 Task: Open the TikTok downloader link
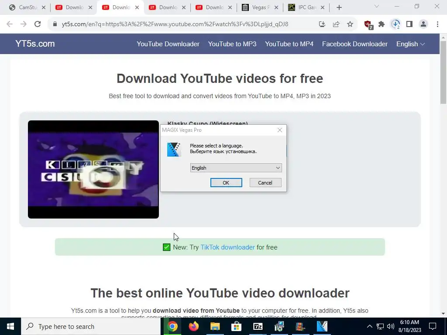click(x=227, y=247)
